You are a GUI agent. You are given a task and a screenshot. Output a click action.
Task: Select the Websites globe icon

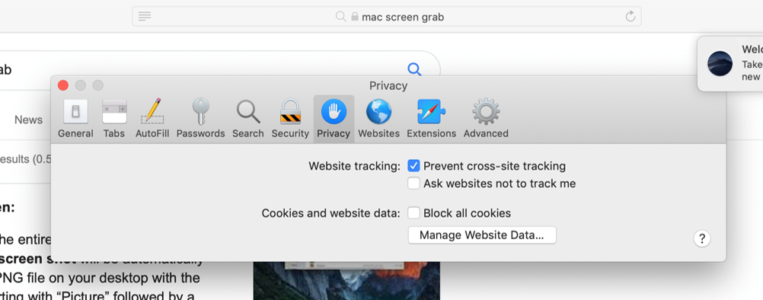coord(378,119)
